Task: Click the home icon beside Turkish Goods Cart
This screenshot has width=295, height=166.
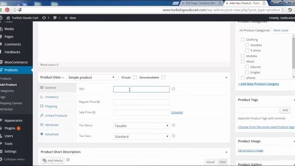Action: (x=8, y=18)
